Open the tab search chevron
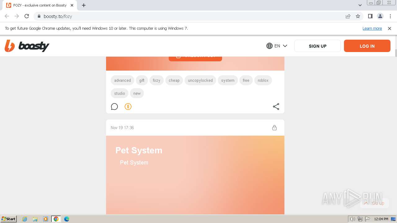 pyautogui.click(x=360, y=5)
